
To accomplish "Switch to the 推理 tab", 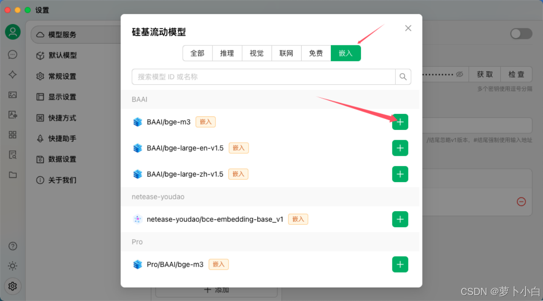I will (x=227, y=53).
